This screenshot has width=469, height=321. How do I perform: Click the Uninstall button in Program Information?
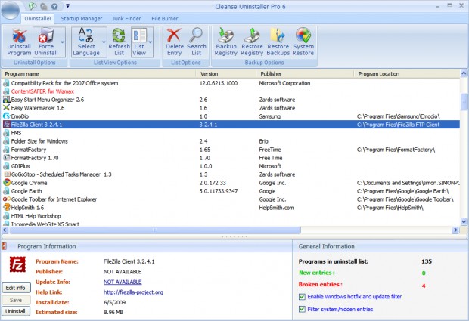click(16, 311)
